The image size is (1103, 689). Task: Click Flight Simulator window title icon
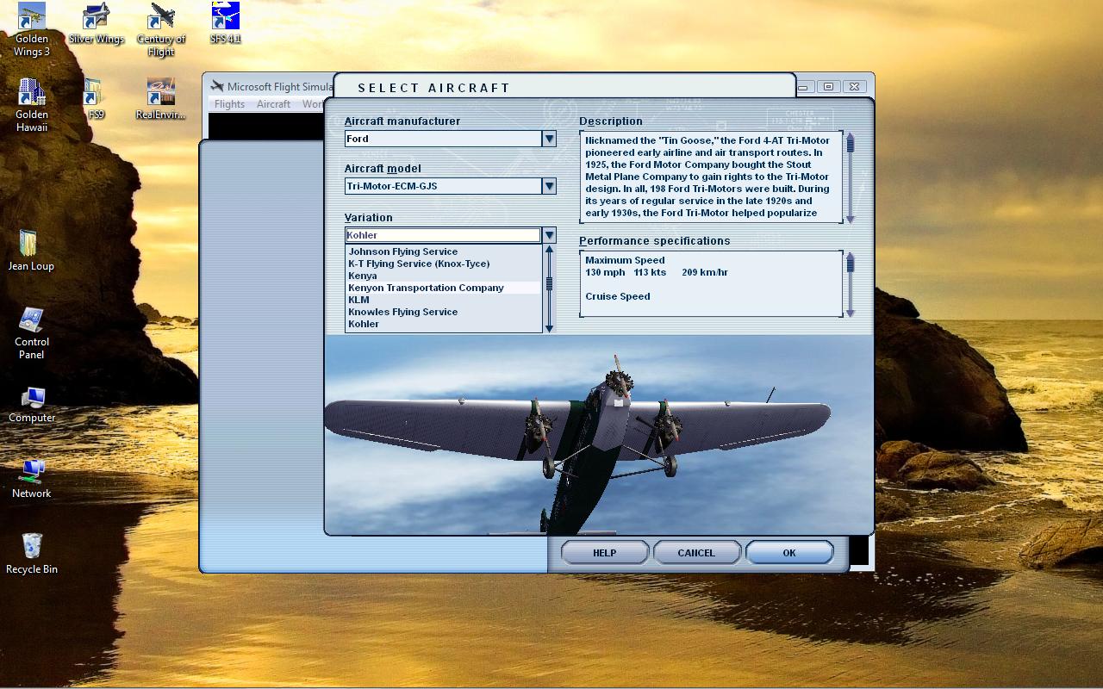[217, 86]
